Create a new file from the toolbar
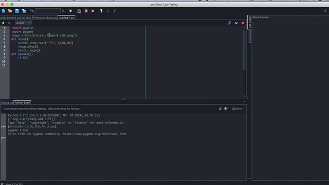This screenshot has width=329, height=185. pyautogui.click(x=4, y=11)
